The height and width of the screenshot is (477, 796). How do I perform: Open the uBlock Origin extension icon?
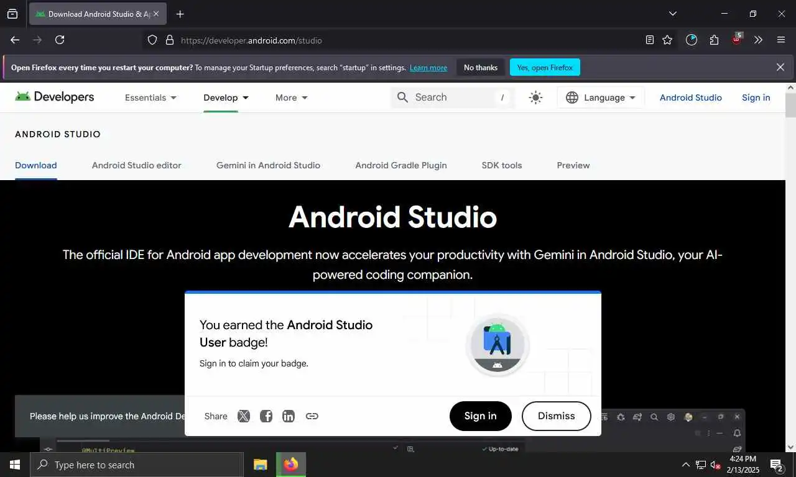click(737, 39)
